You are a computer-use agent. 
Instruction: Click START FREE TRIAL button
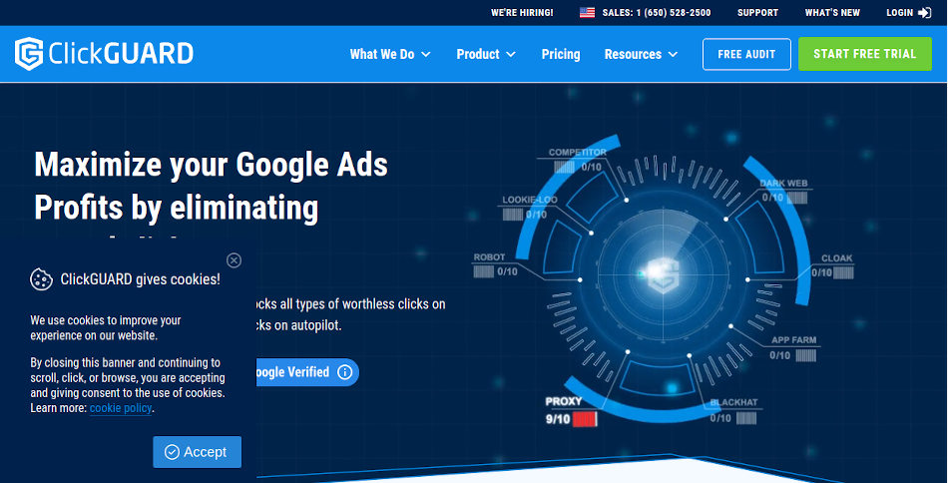click(x=865, y=54)
